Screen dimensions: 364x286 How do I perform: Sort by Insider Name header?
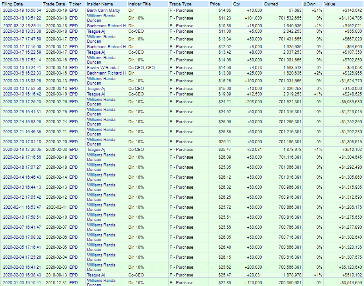coord(100,4)
